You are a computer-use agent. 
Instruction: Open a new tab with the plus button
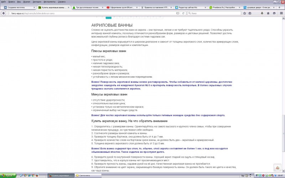pyautogui.click(x=279, y=7)
